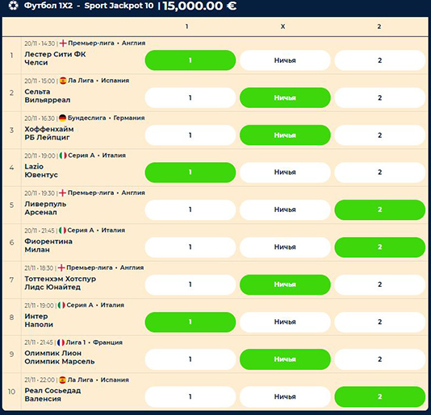The image size is (431, 415).
Task: Click the 15,000.00 € jackpot amount
Action: [x=199, y=6]
